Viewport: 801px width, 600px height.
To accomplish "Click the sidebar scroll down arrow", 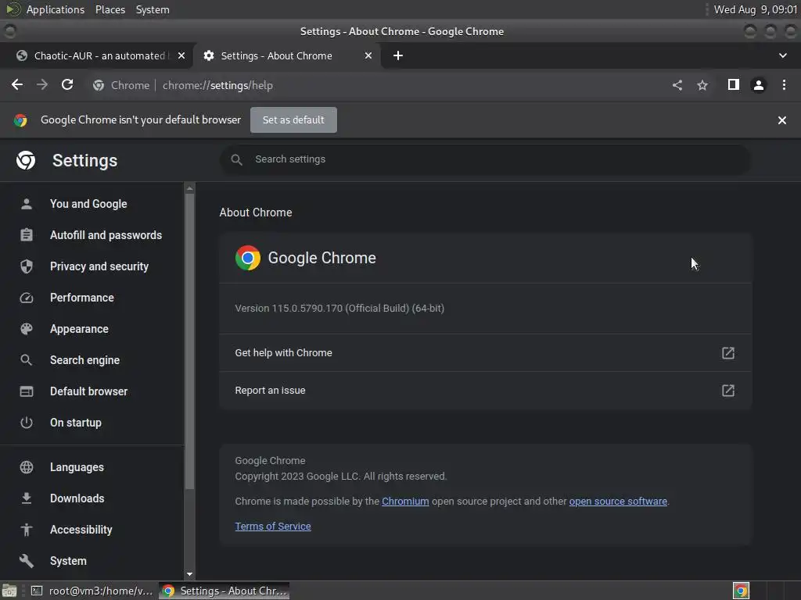I will [189, 574].
